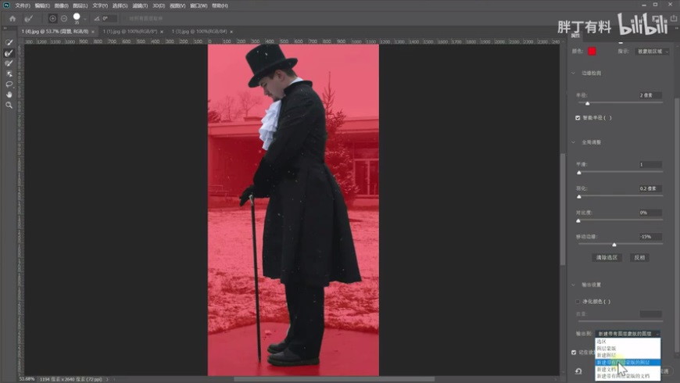
Task: Enable the 净化颜色 (Decontaminate Colors) checkbox
Action: pyautogui.click(x=578, y=301)
